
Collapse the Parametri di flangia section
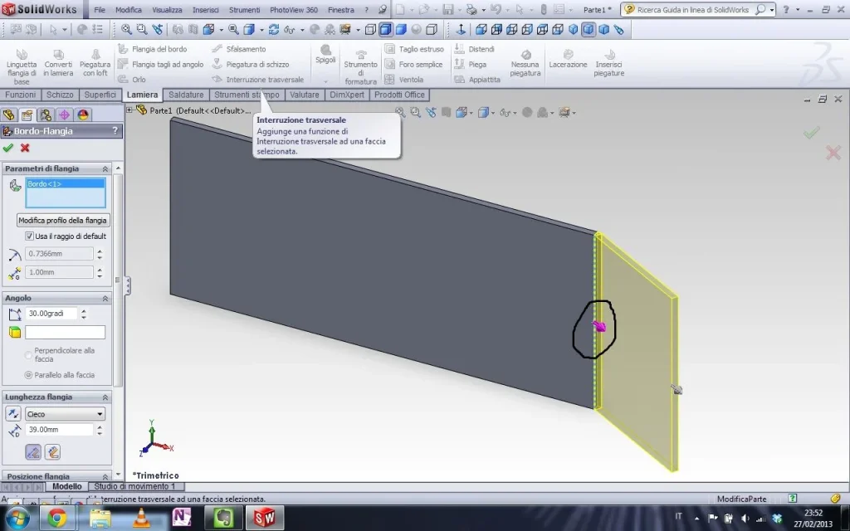point(105,168)
